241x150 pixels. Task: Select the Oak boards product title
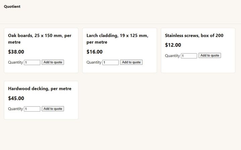pyautogui.click(x=39, y=39)
